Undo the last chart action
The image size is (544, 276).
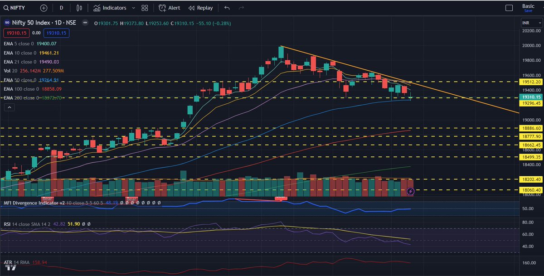[x=227, y=8]
